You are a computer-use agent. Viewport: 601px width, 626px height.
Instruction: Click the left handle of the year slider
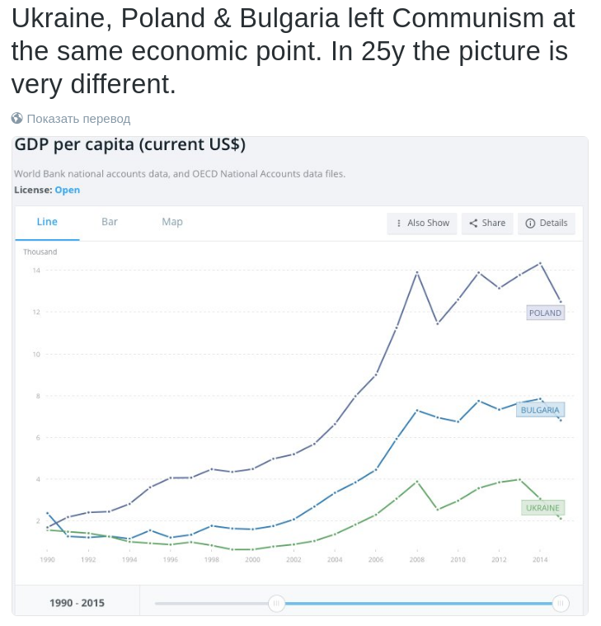click(x=277, y=604)
